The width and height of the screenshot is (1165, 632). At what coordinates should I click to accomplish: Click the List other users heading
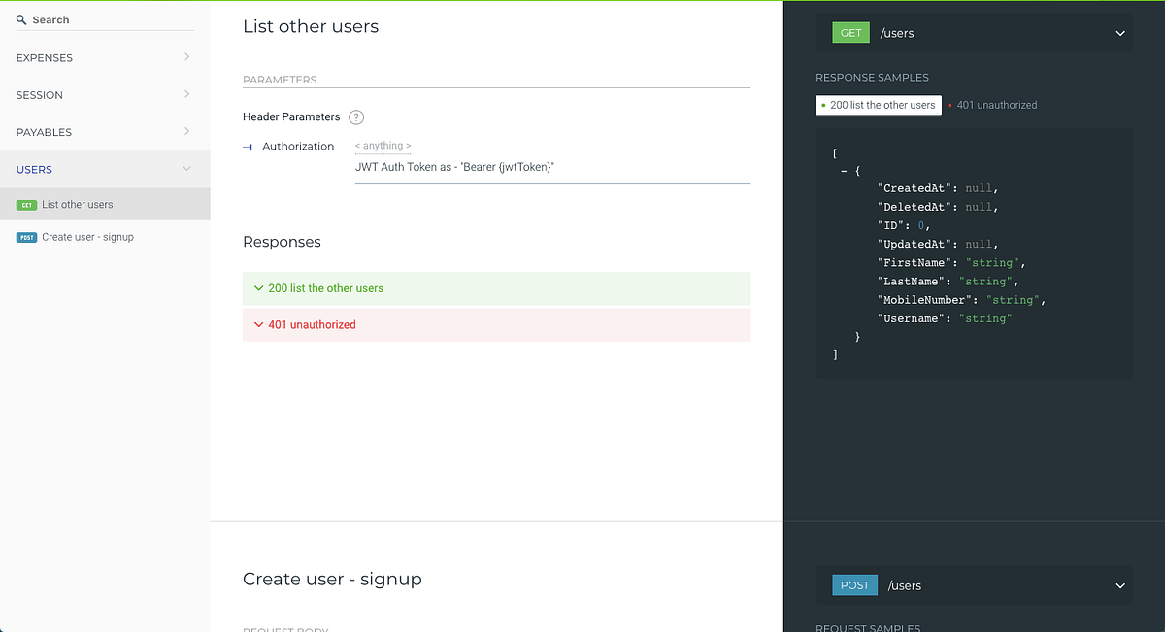point(311,27)
